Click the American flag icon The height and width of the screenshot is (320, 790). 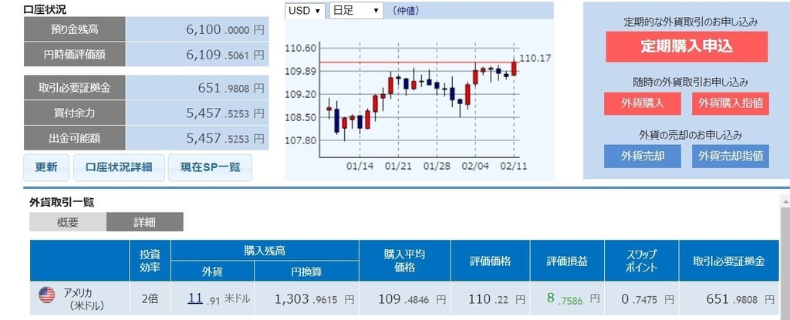47,295
